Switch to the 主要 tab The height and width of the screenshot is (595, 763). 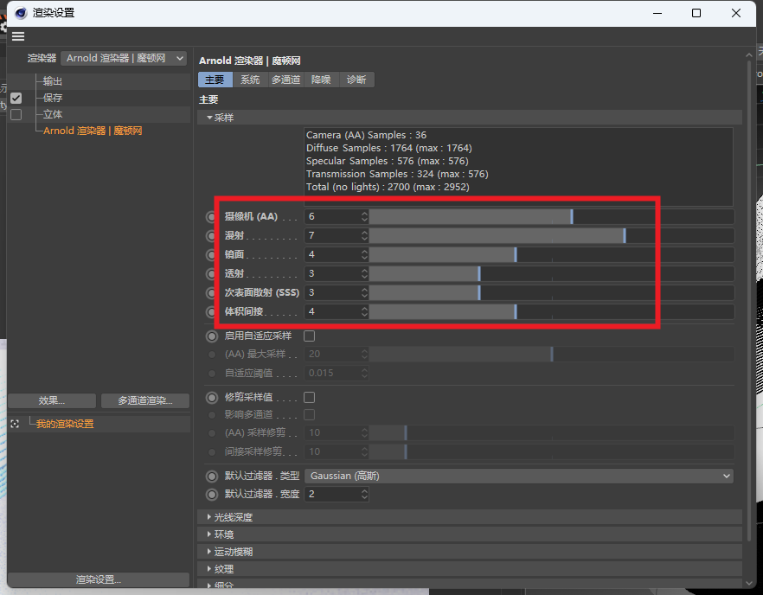coord(215,80)
